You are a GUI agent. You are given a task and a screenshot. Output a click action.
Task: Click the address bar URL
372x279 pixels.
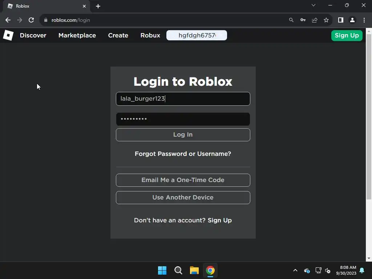(71, 20)
